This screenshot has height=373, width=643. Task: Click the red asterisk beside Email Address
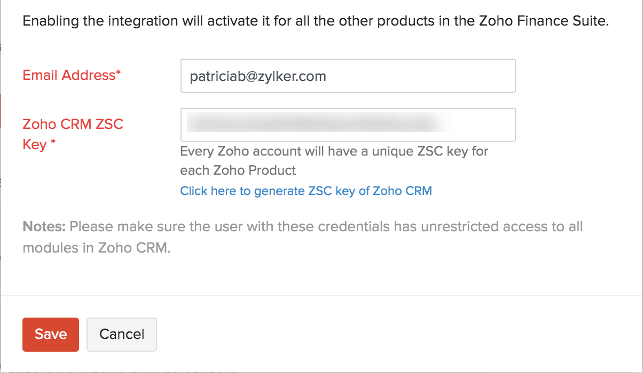click(119, 74)
